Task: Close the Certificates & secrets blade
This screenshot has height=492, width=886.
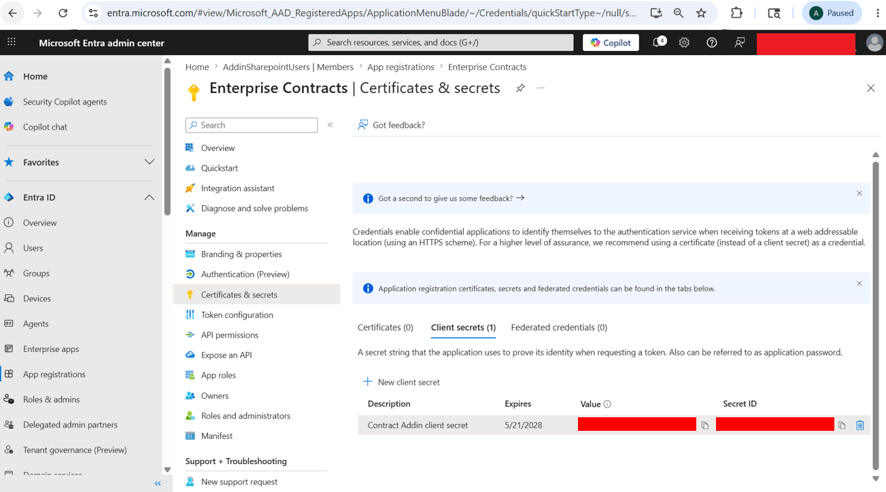Action: pos(870,88)
